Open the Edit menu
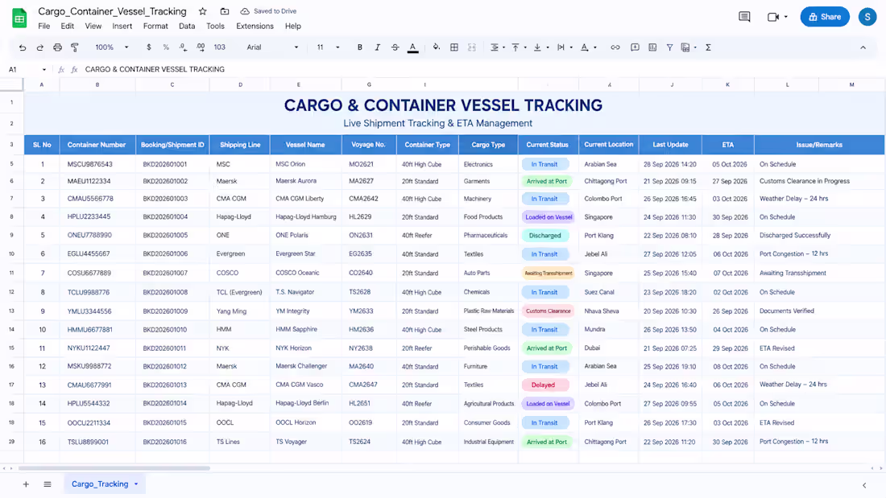 tap(67, 26)
